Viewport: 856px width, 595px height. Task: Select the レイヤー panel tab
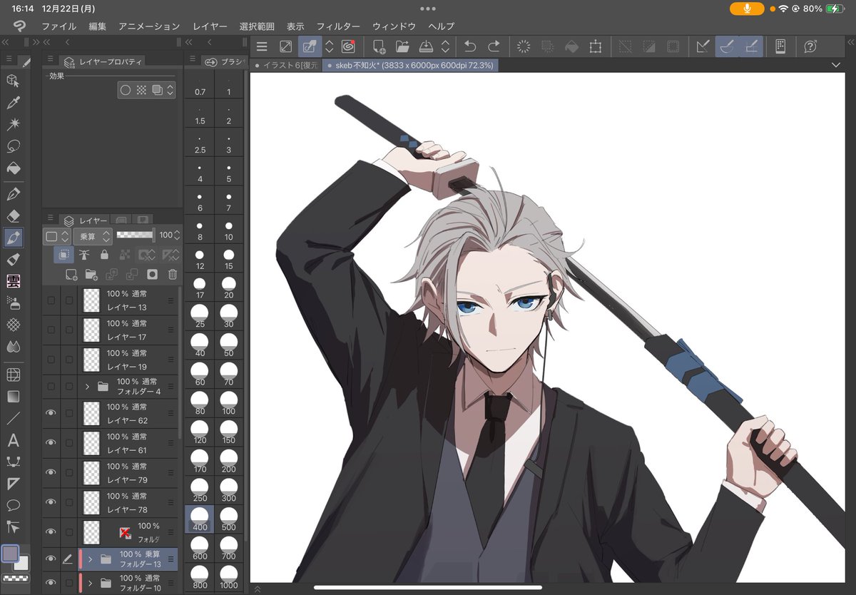pyautogui.click(x=85, y=221)
